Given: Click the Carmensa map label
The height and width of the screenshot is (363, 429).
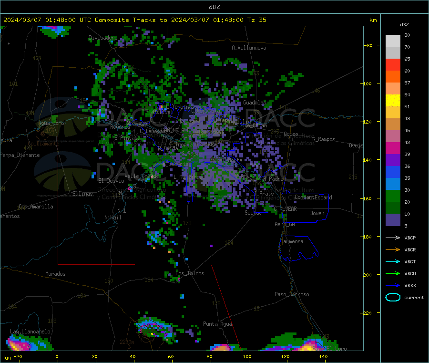Looking at the screenshot, I should 292,241.
